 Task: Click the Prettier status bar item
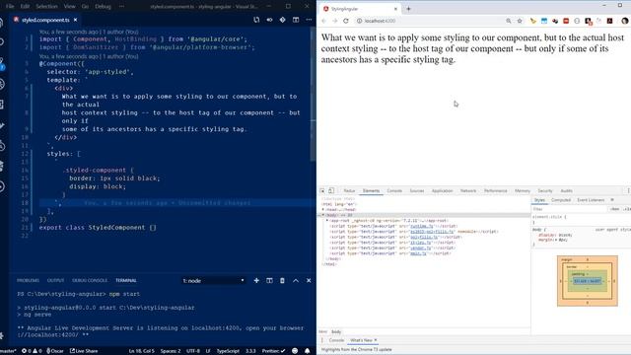pyautogui.click(x=274, y=351)
